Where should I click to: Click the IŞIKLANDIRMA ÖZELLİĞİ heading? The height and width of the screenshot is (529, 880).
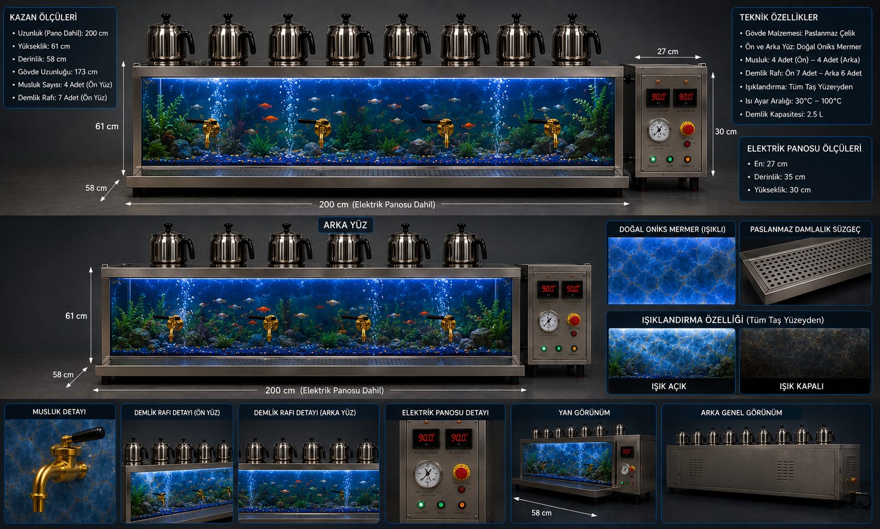(692, 320)
